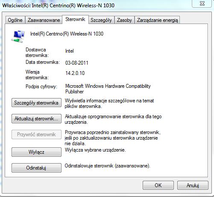Click the digital signature publisher text
Image resolution: width=214 pixels, height=197 pixels.
tap(108, 89)
